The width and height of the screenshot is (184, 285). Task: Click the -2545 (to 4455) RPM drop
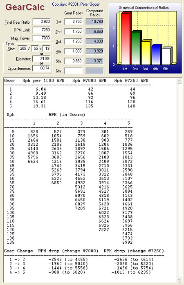[68, 259]
